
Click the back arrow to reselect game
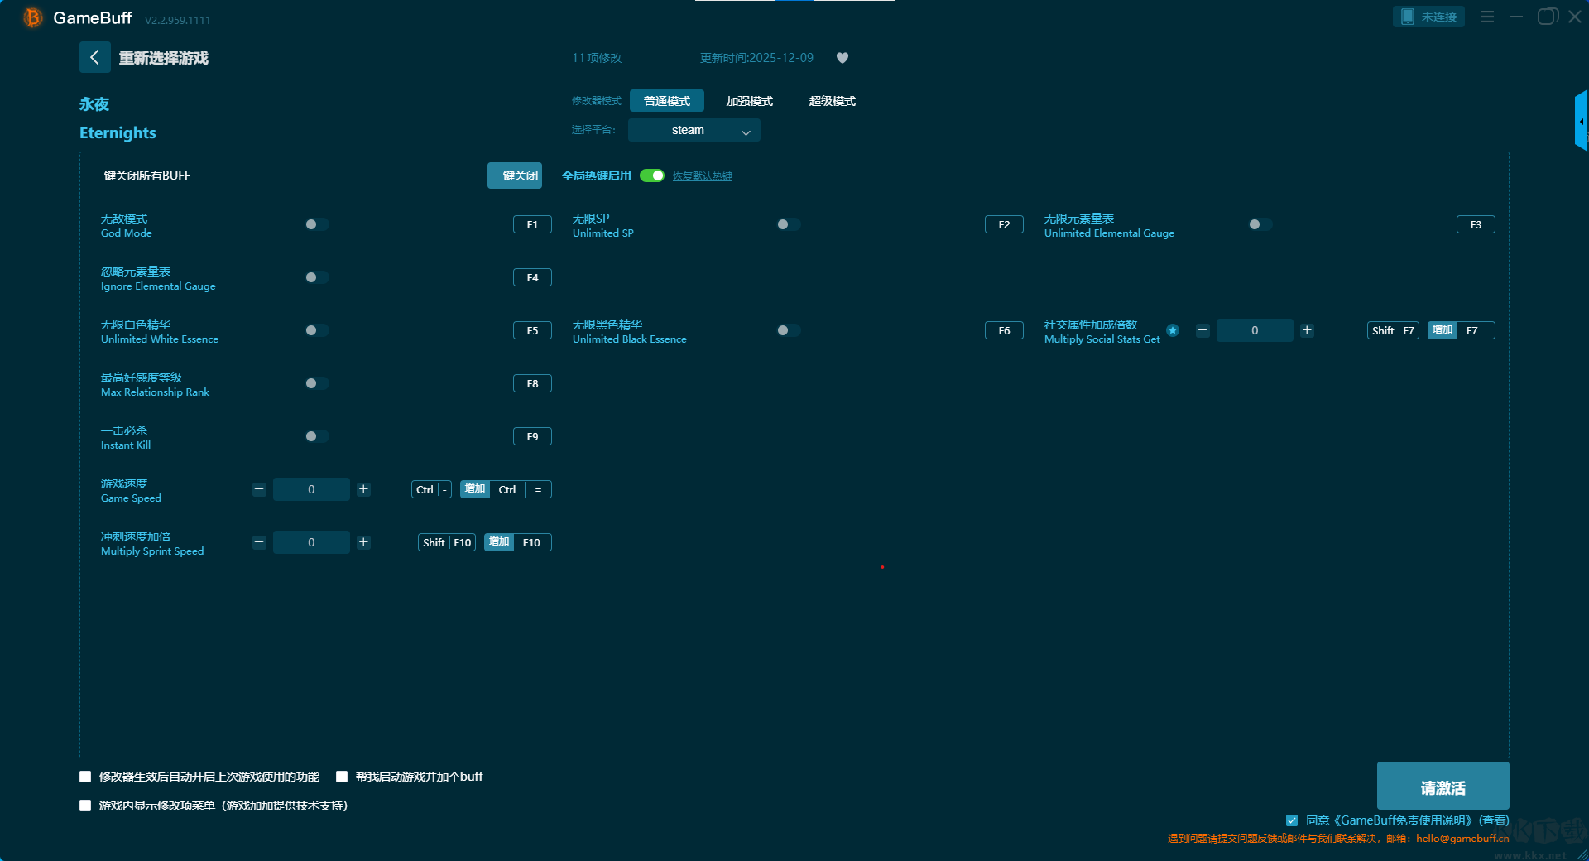coord(94,57)
